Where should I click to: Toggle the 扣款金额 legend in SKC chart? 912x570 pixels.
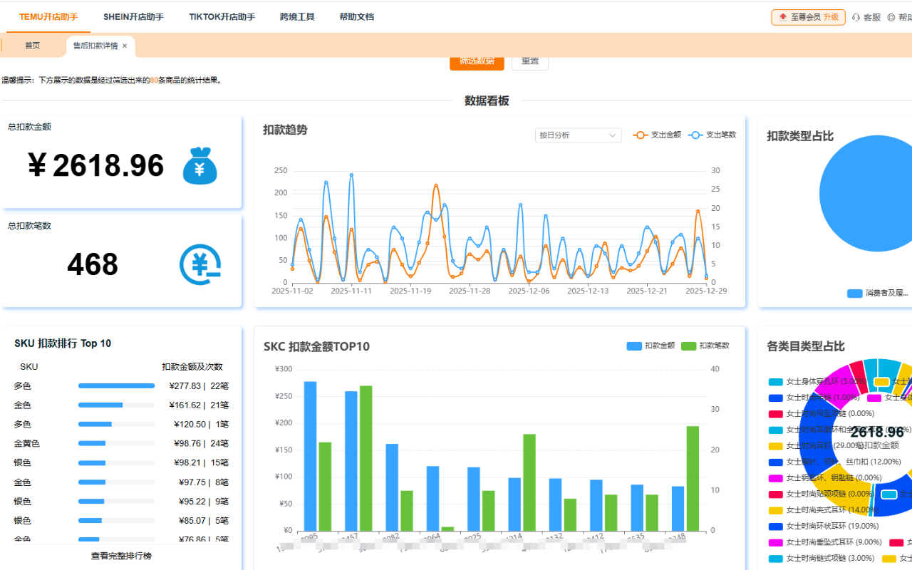[634, 346]
